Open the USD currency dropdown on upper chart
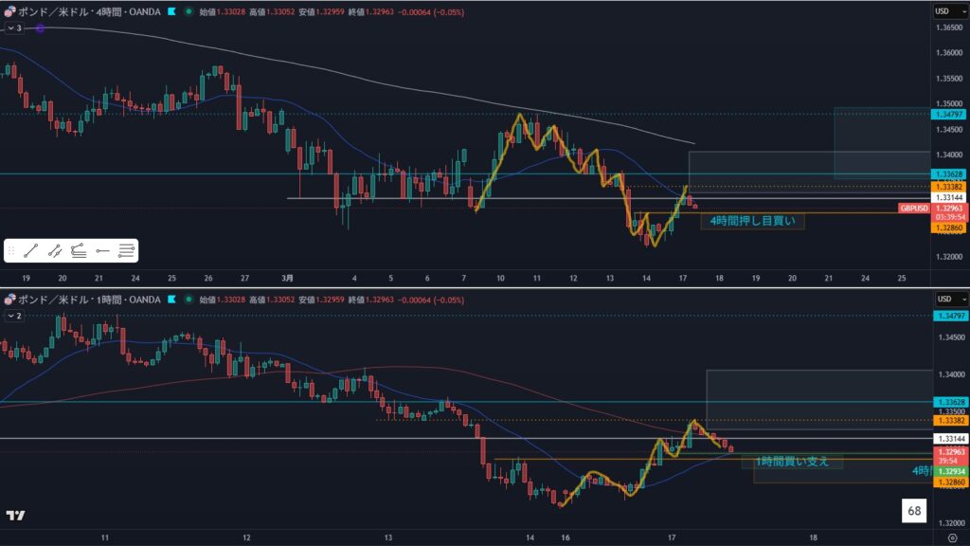The image size is (970, 546). (x=943, y=11)
